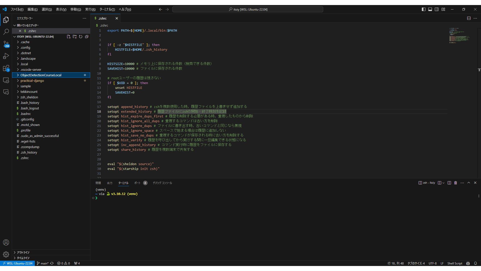Screen dimensions: 481x271
Task: Expand the .config folder
Action: [51, 48]
